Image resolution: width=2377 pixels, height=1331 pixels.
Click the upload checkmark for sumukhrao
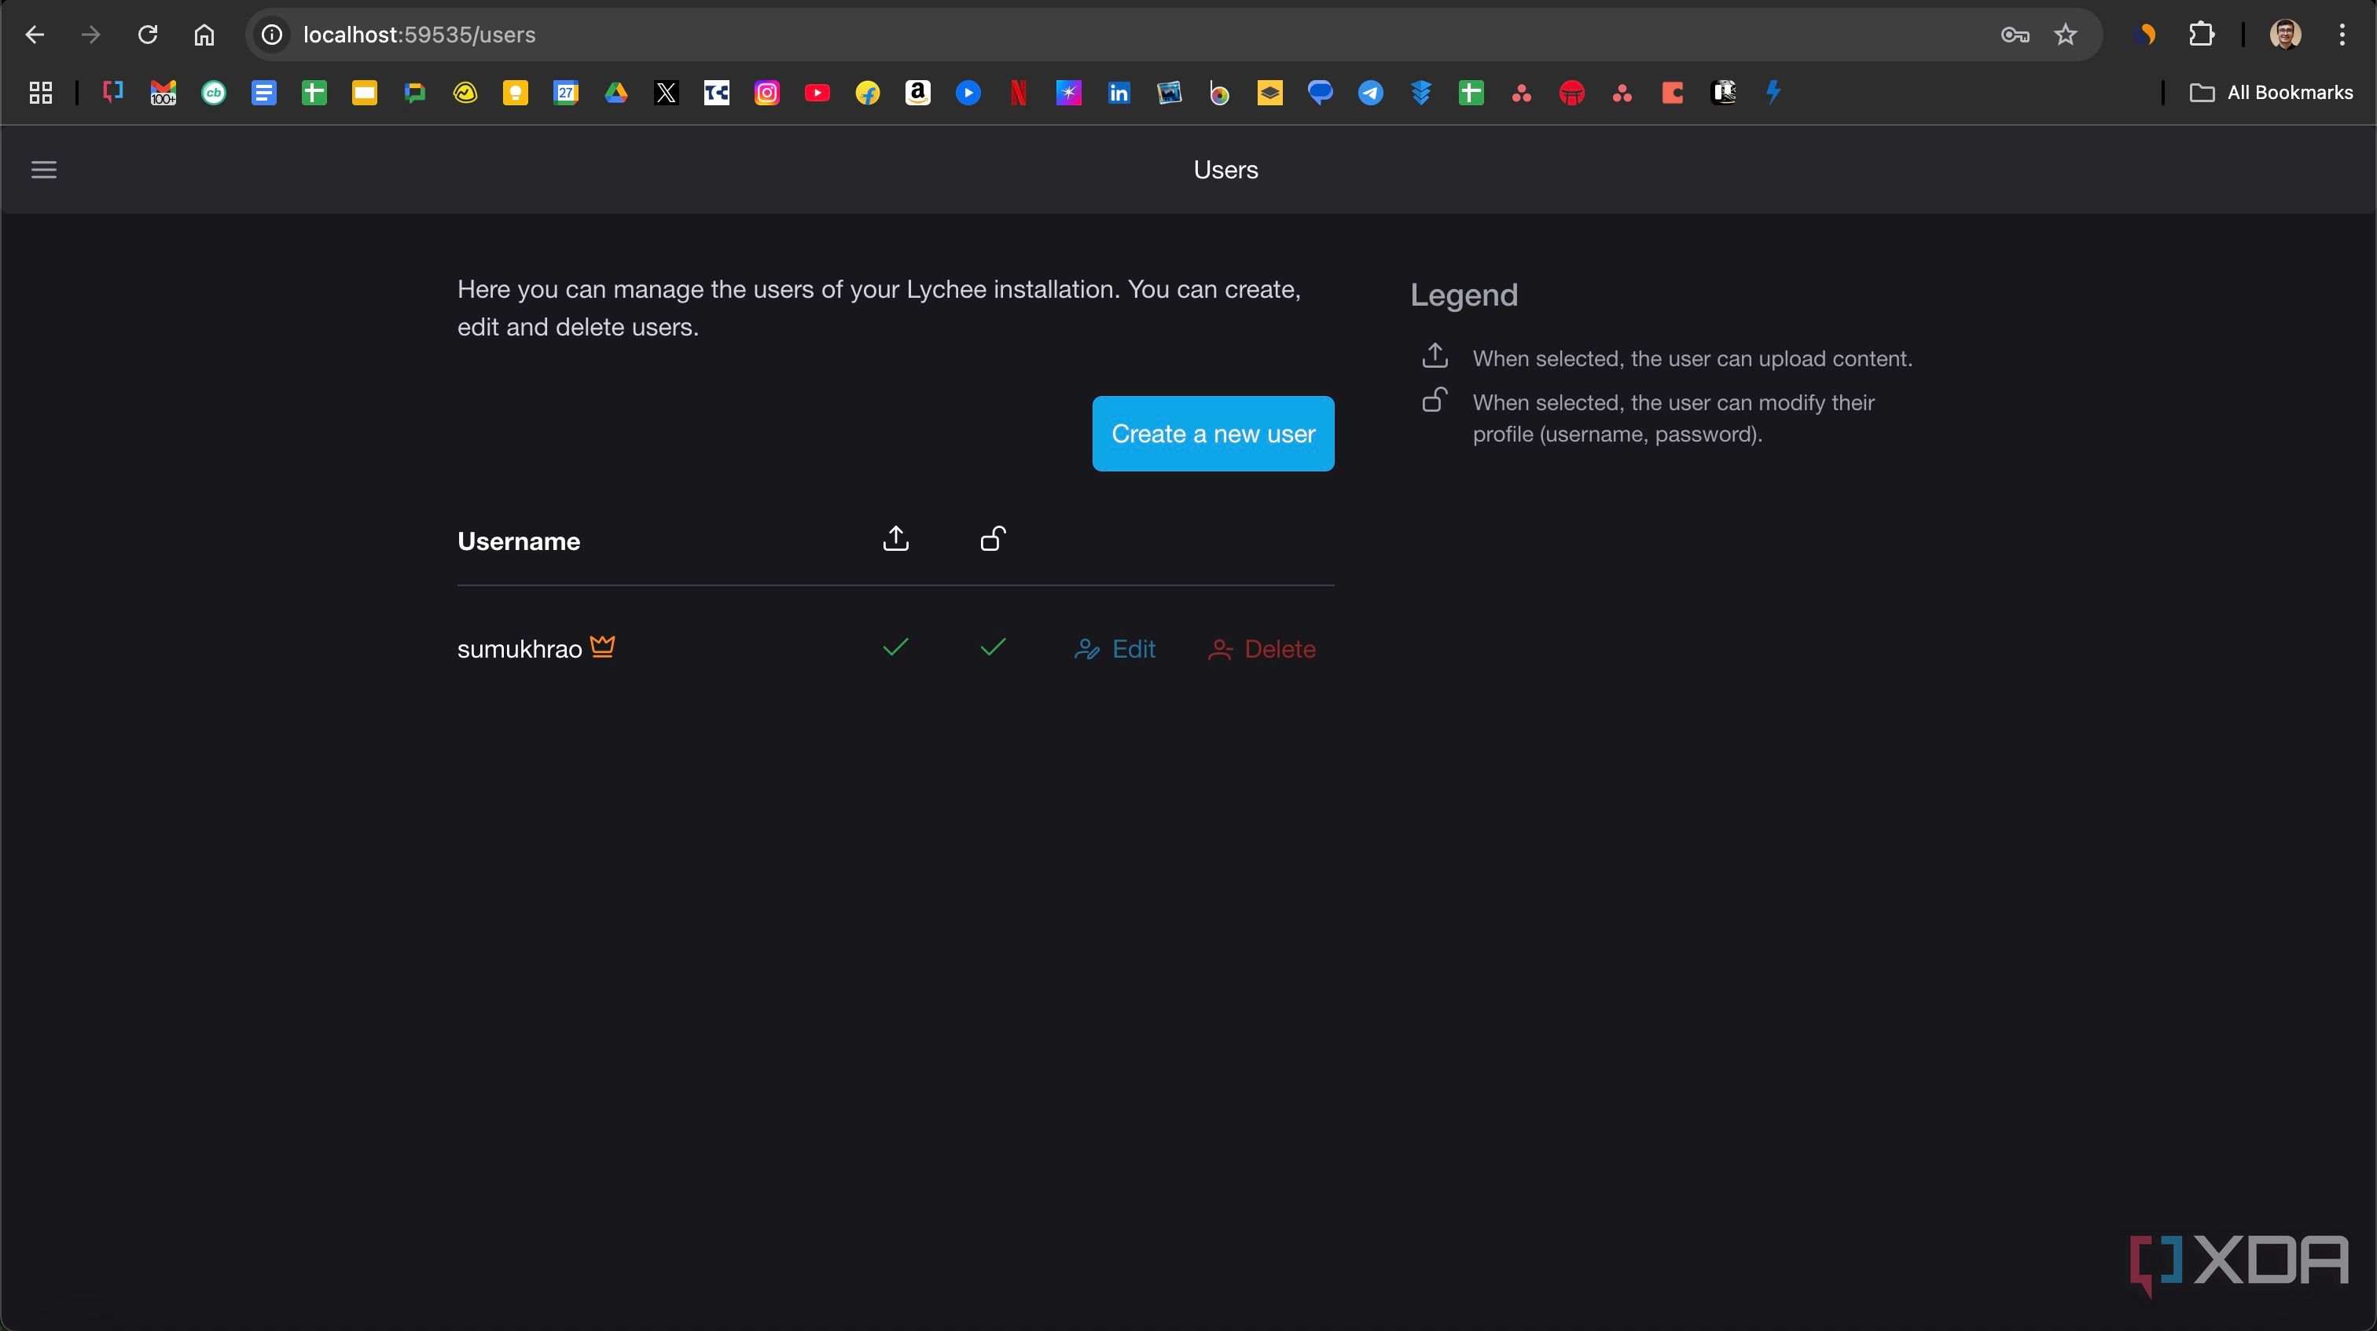pyautogui.click(x=895, y=647)
